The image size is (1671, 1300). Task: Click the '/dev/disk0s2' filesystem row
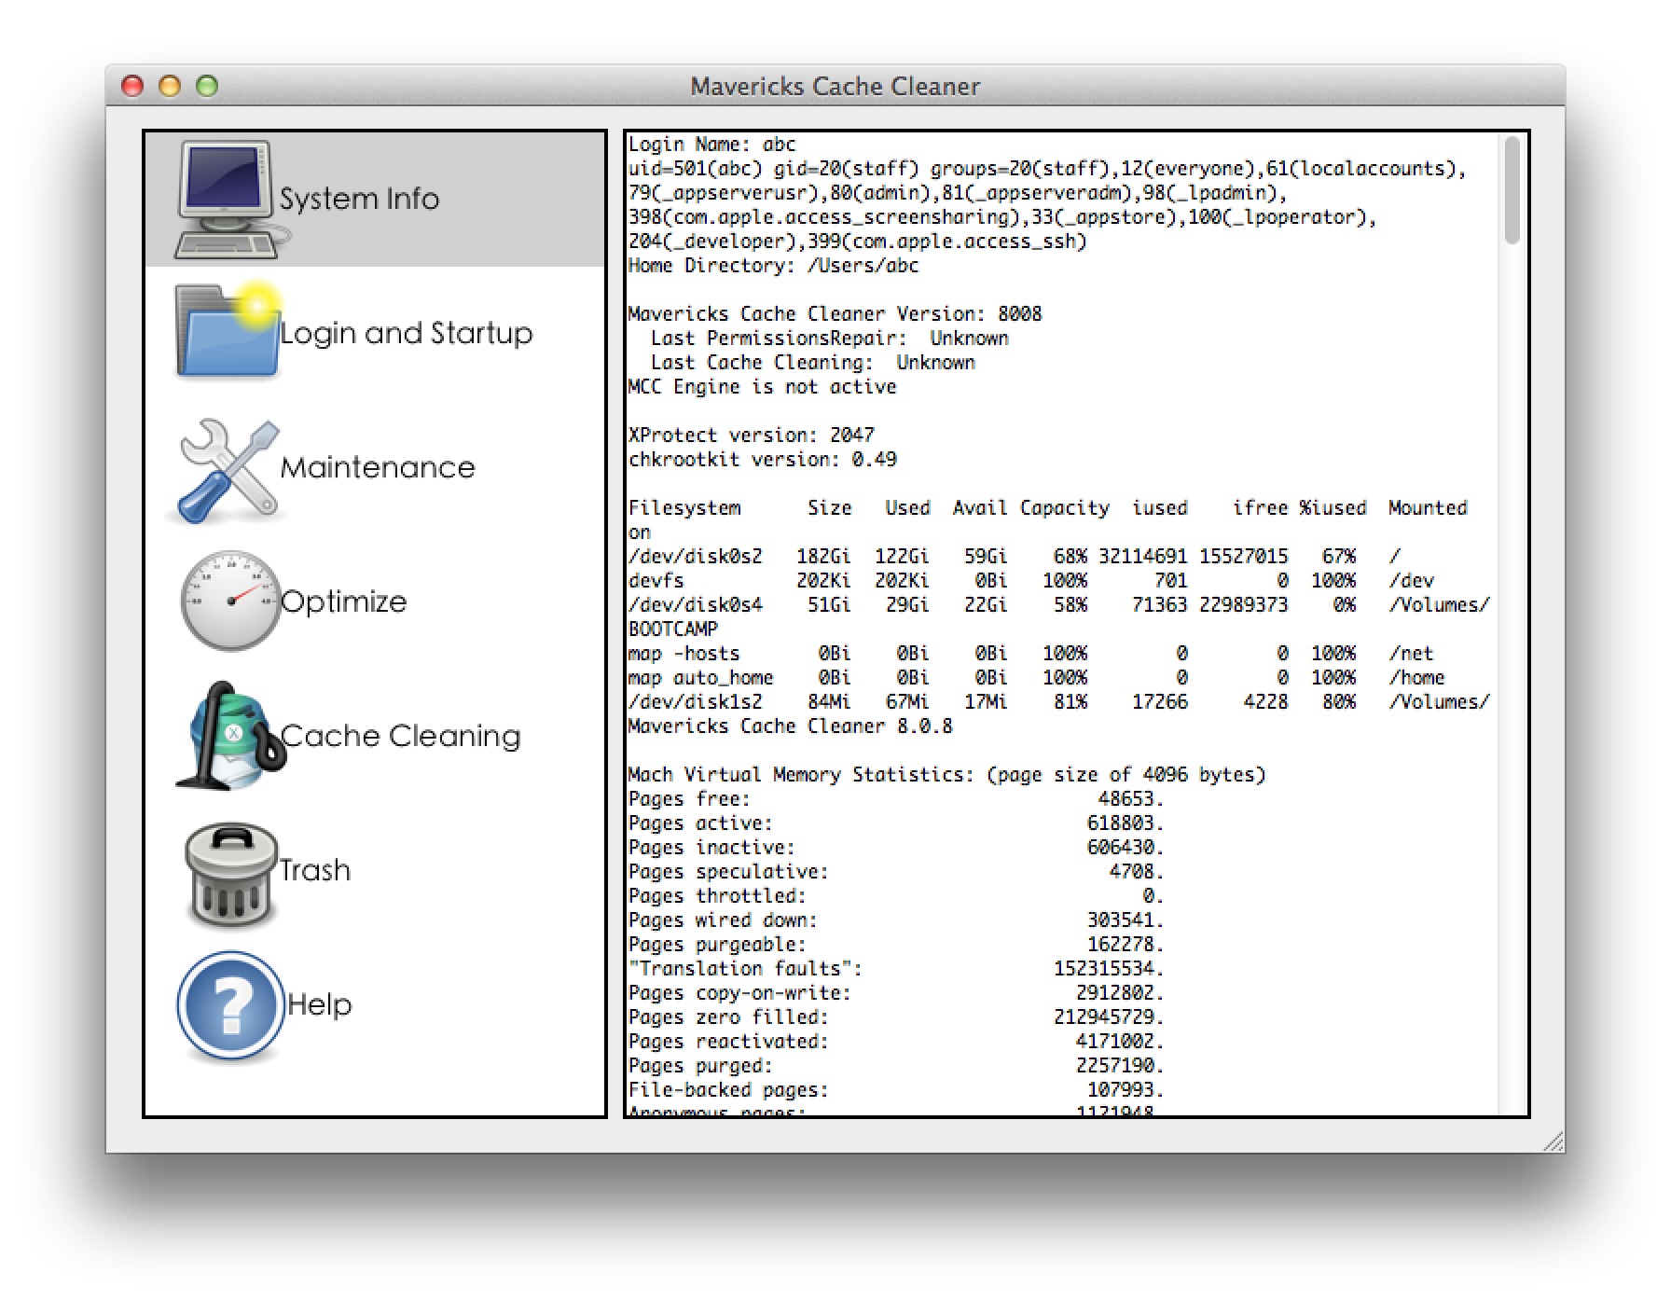[x=1015, y=557]
